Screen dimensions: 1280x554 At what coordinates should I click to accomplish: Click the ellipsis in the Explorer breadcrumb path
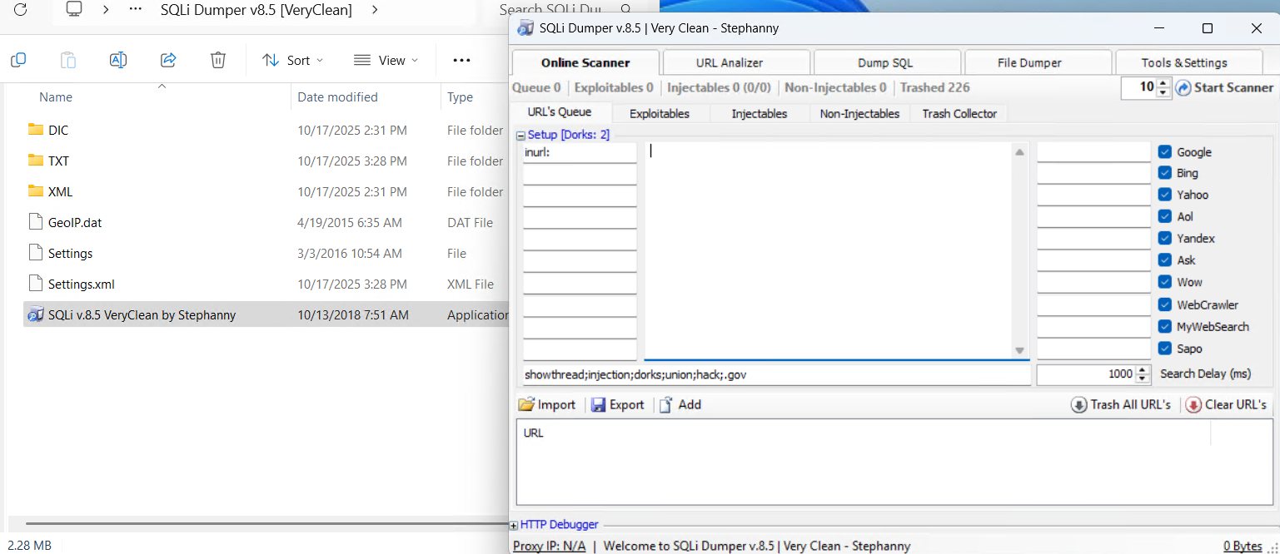click(136, 10)
